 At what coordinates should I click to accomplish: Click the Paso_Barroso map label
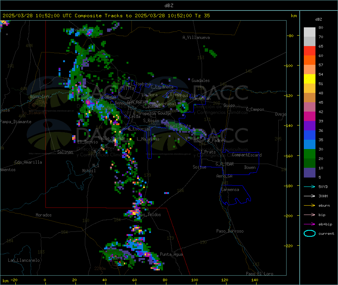click(230, 231)
